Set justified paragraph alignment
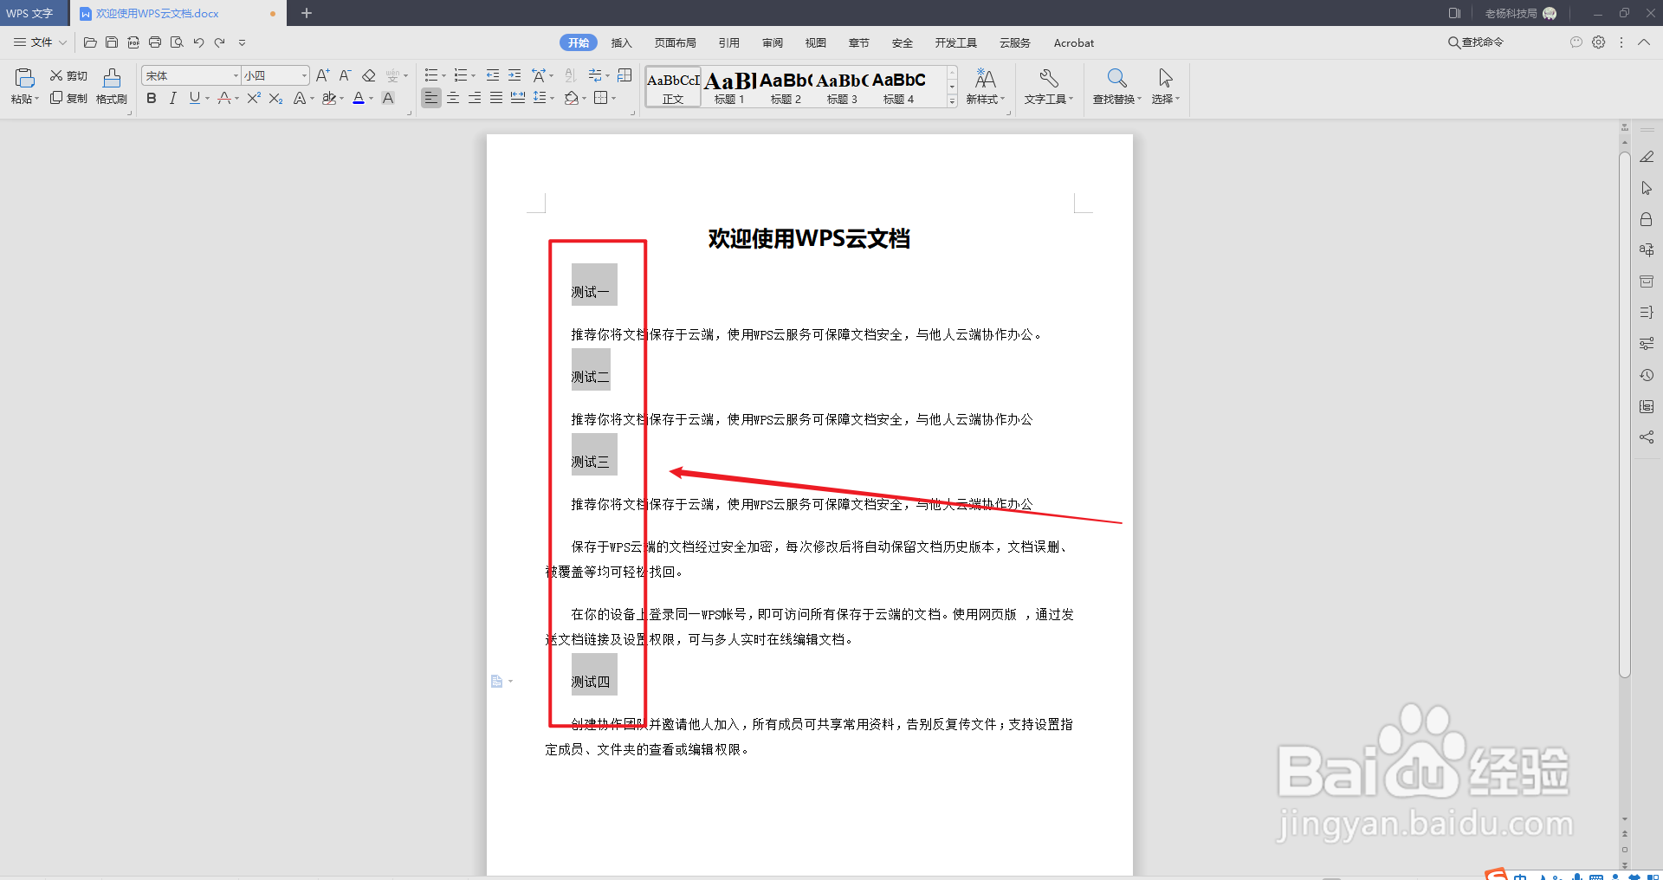The image size is (1663, 880). pos(496,99)
